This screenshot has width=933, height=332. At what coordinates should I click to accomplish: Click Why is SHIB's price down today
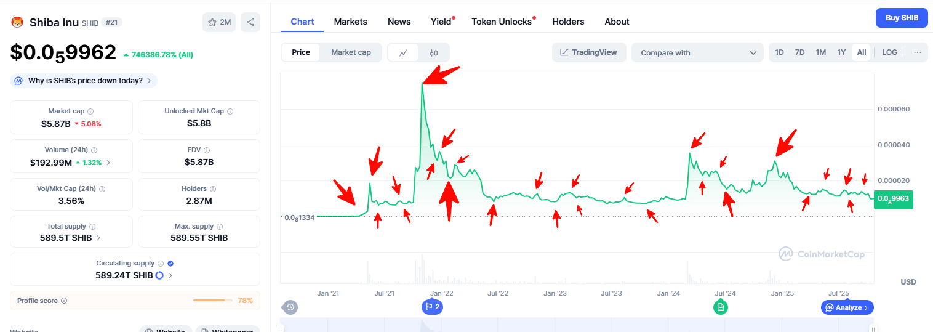[x=85, y=81]
